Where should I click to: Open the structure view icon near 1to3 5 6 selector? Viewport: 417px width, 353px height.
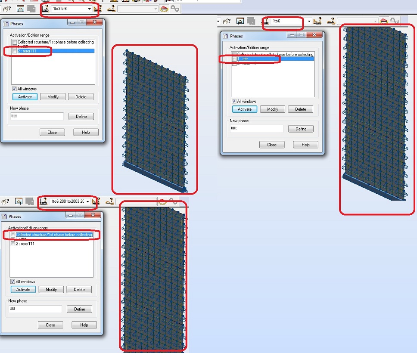20,9
